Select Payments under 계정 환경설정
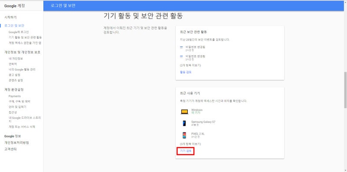Viewport: 347px width, 172px height. point(15,96)
